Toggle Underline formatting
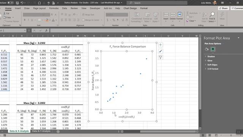Viewport: 243px width, 137px height. (x=32, y=20)
